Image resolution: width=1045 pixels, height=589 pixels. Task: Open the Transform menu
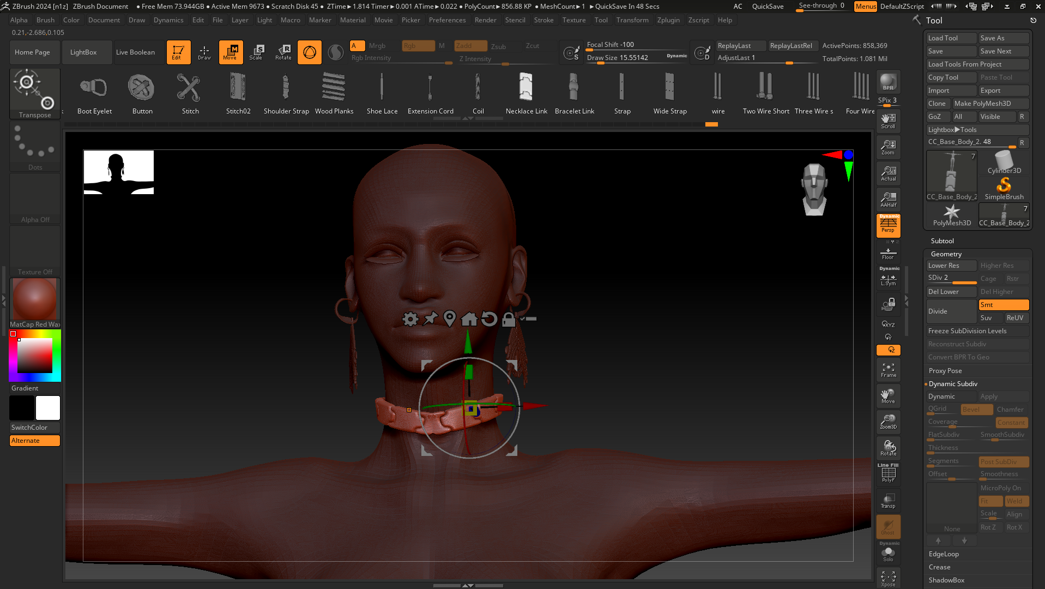pos(632,20)
